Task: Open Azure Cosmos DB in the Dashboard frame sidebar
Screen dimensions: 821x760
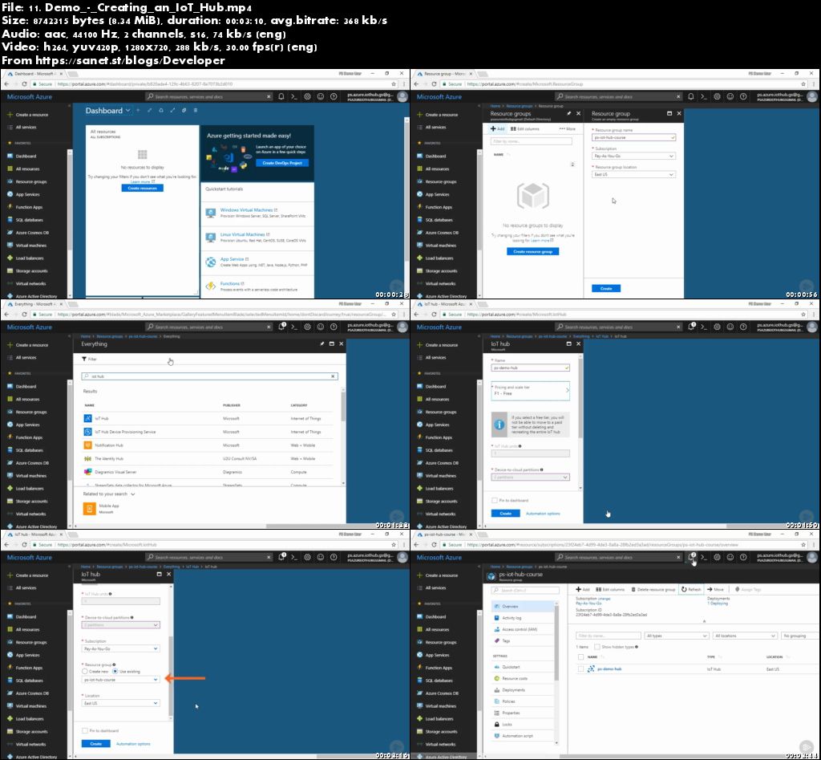Action: 32,233
